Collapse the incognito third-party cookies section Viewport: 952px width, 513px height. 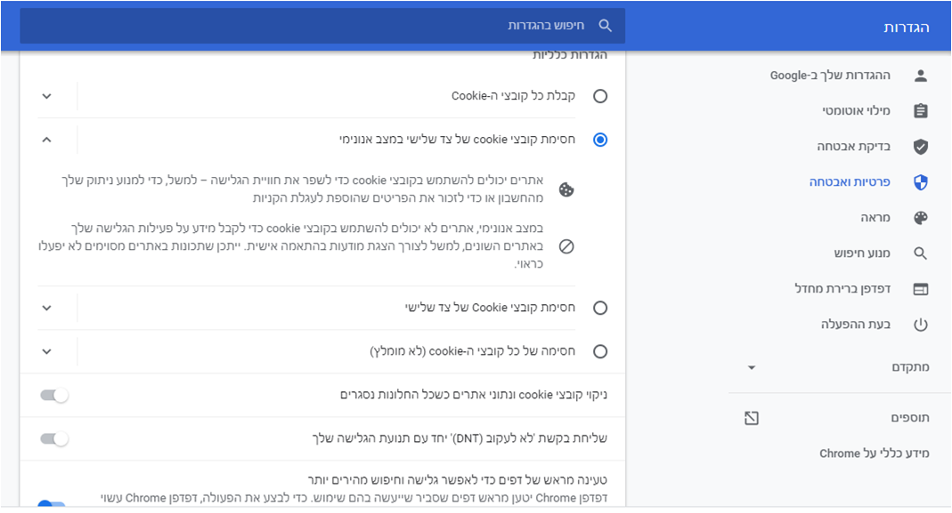(x=47, y=140)
